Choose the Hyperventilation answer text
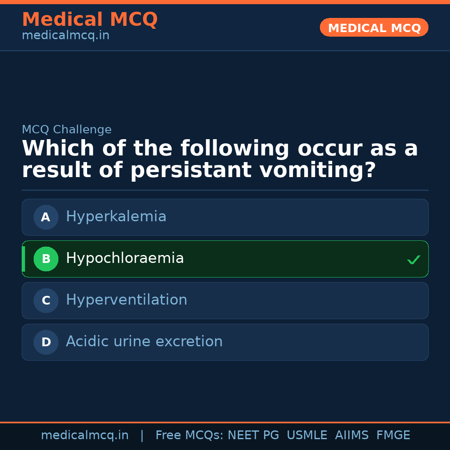Screen dimensions: 450x450 pyautogui.click(x=126, y=300)
